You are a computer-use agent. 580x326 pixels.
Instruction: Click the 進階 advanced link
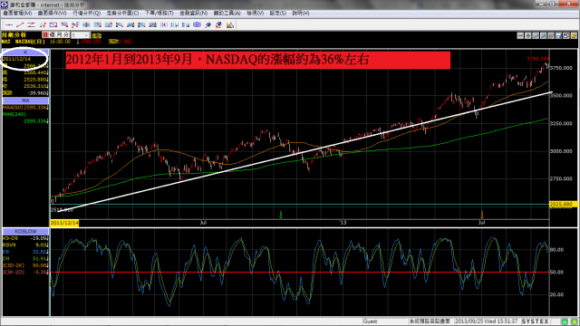pyautogui.click(x=97, y=35)
